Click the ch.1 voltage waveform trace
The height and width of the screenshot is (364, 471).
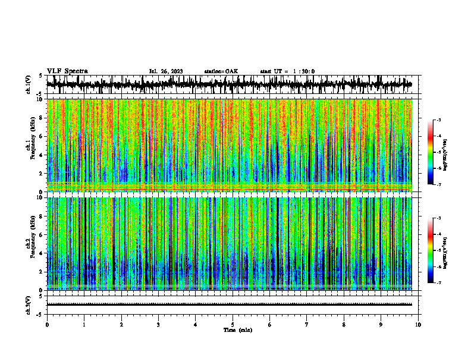tap(229, 84)
